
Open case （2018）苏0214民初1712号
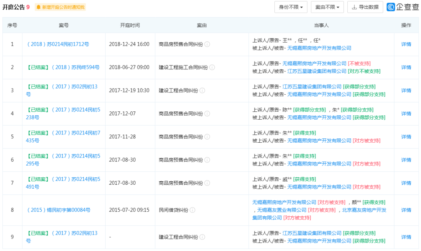tap(58, 44)
